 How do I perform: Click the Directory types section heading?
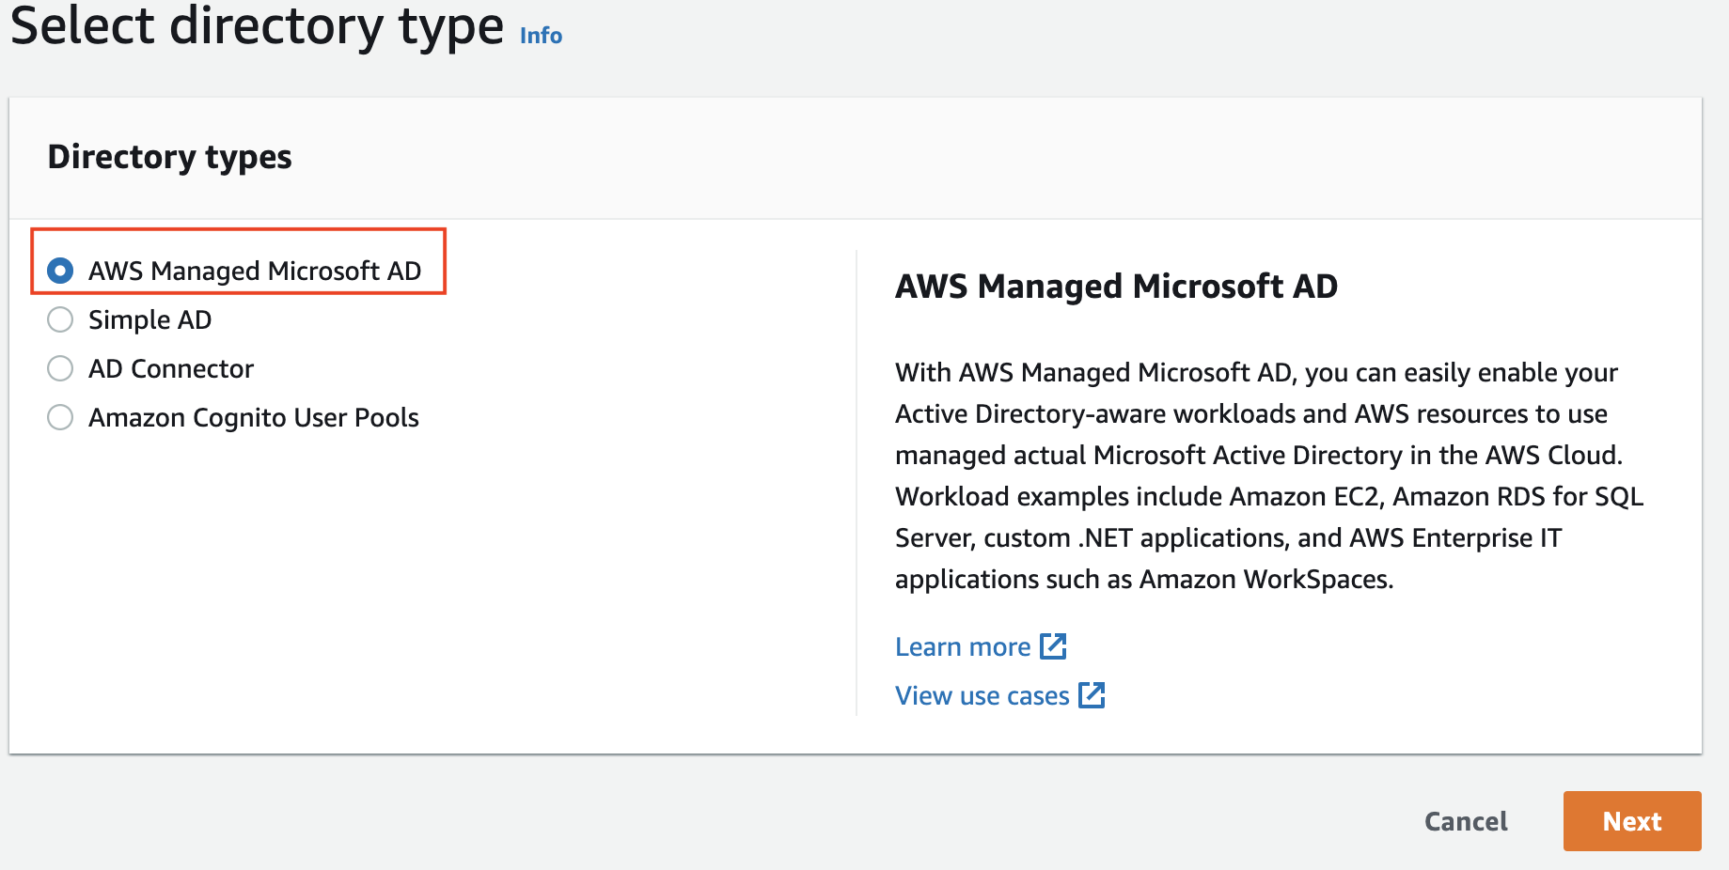[x=170, y=157]
